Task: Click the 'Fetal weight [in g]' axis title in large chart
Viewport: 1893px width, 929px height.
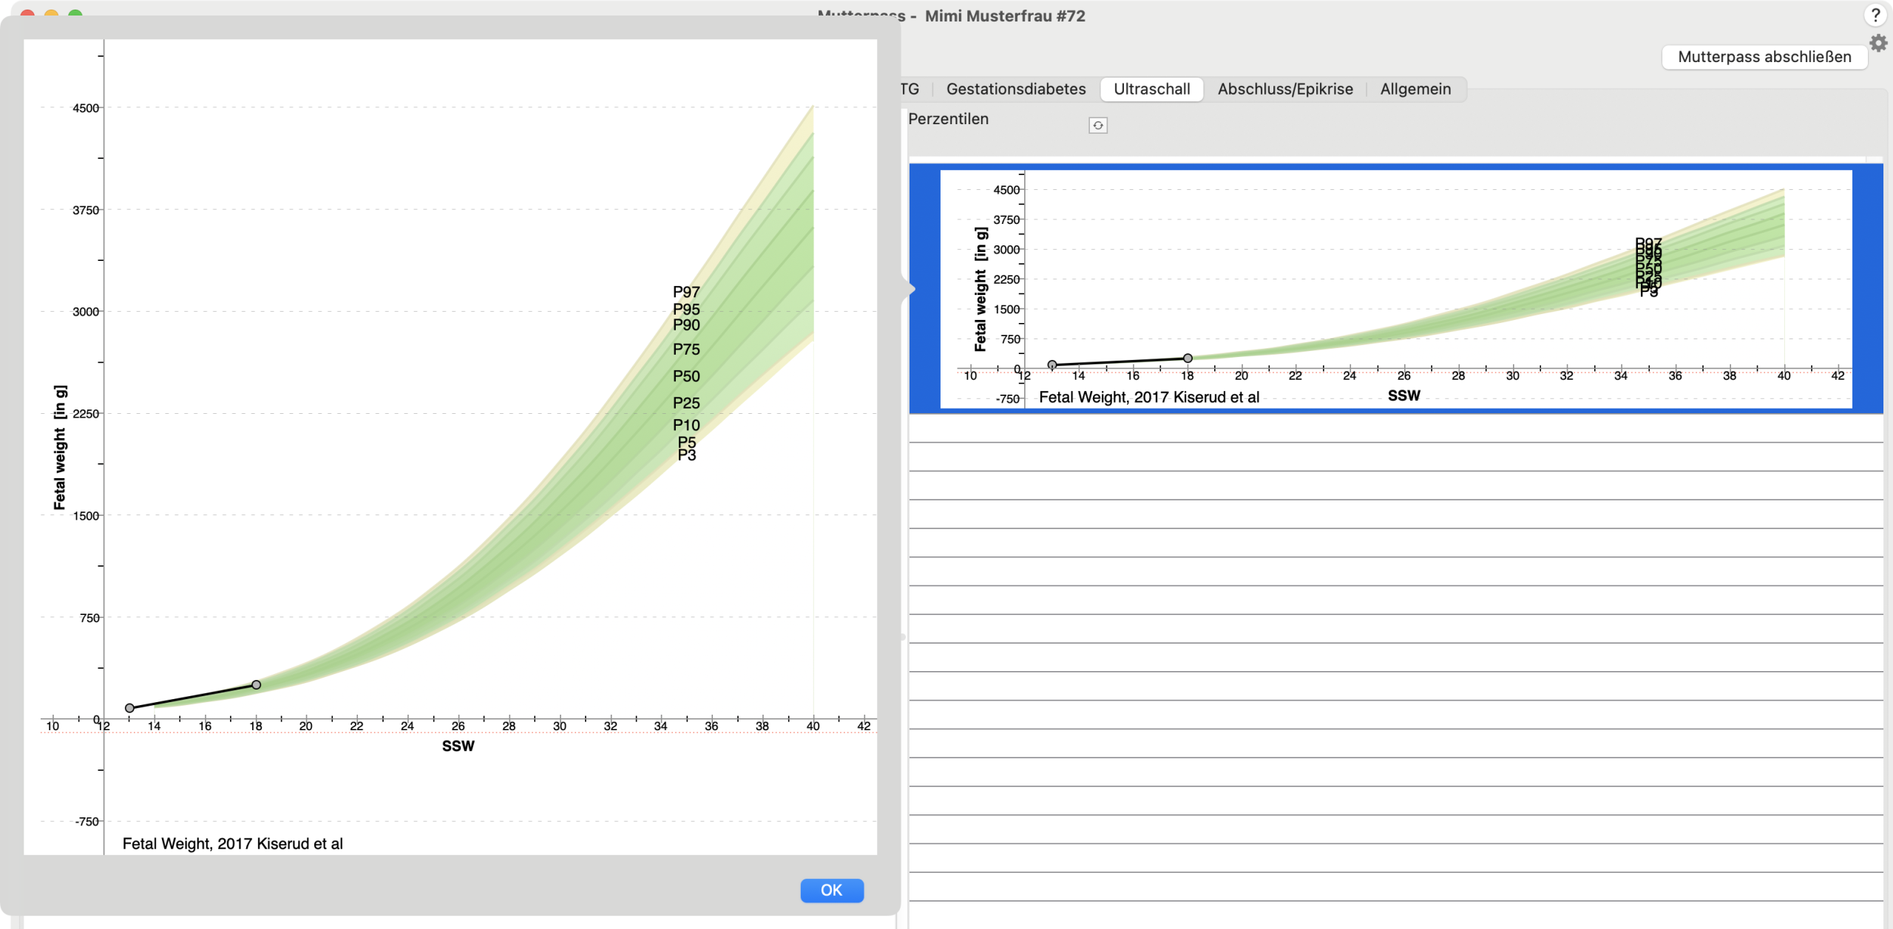Action: click(x=60, y=447)
